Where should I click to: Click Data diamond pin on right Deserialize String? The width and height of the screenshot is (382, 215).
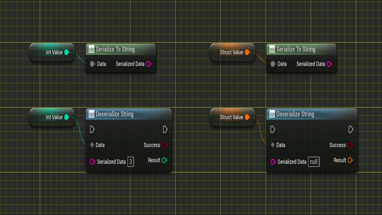pos(273,145)
